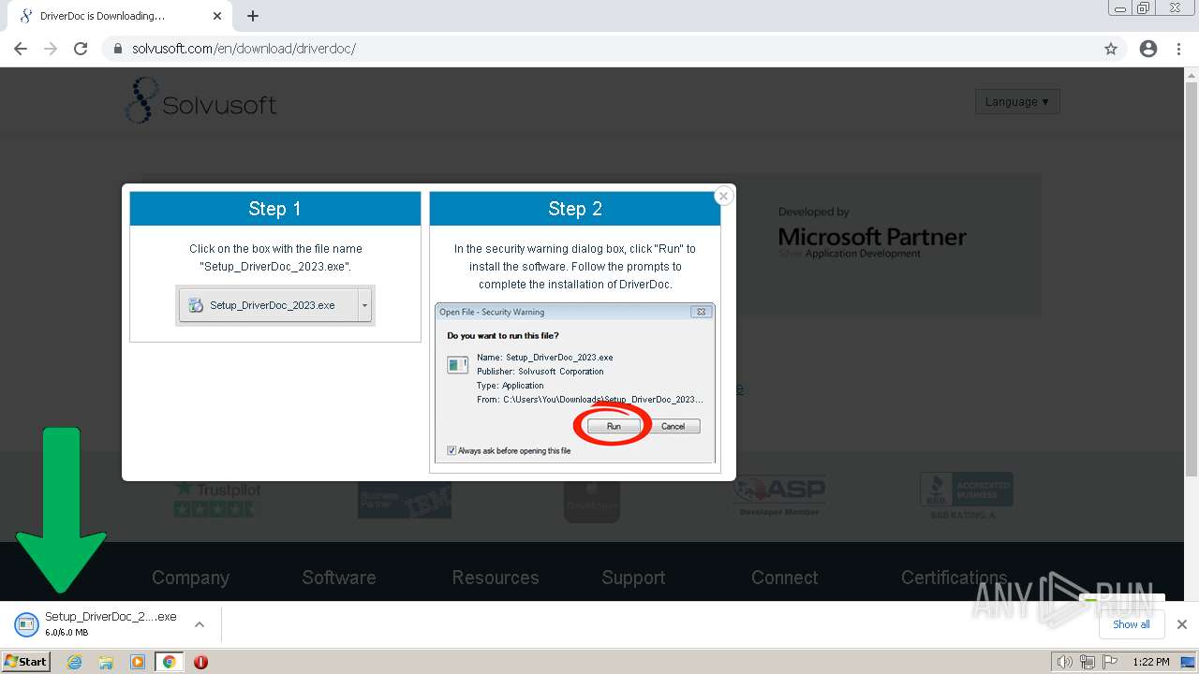Click the IBM Business Partner badge
The width and height of the screenshot is (1199, 674).
(405, 501)
